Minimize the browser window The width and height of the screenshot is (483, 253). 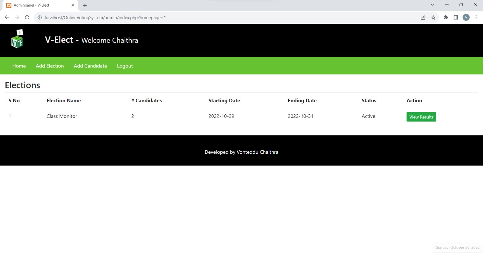click(447, 5)
